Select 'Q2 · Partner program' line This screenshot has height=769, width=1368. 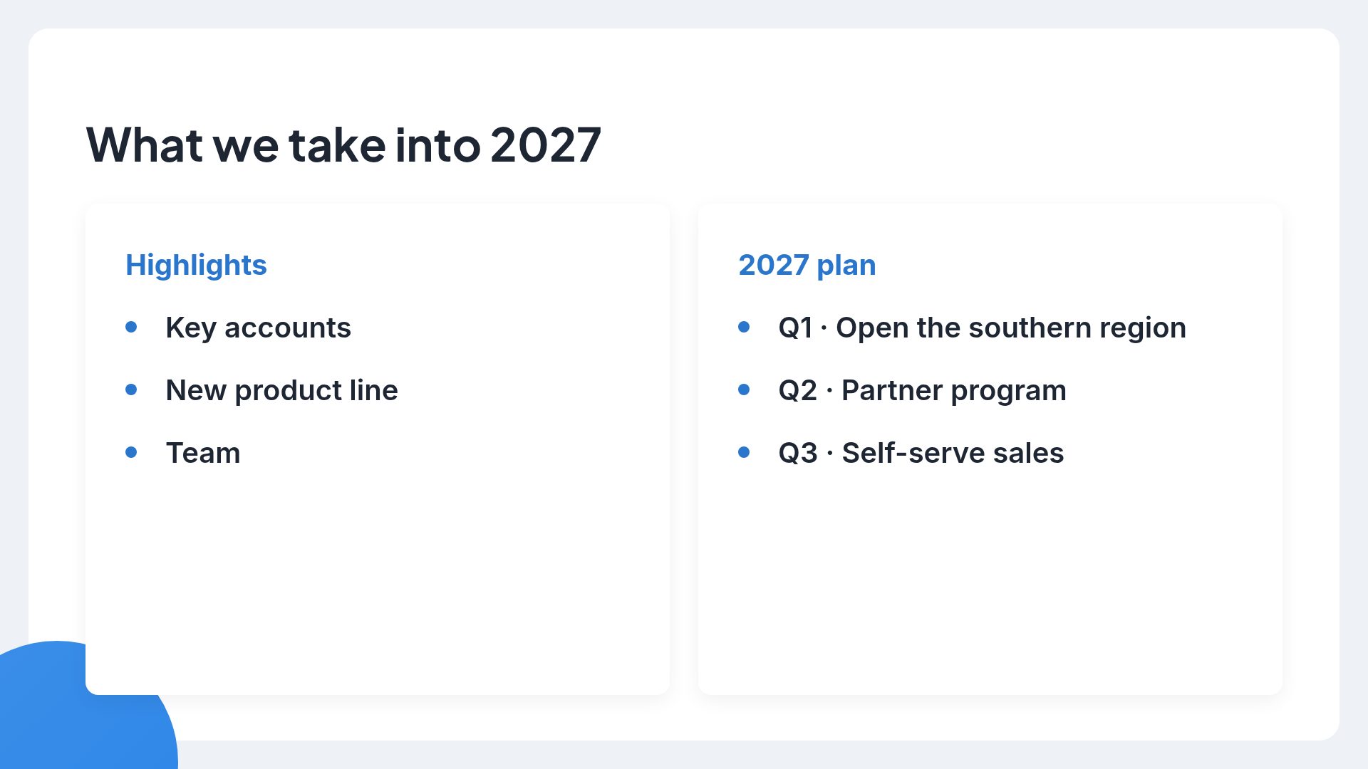click(922, 390)
